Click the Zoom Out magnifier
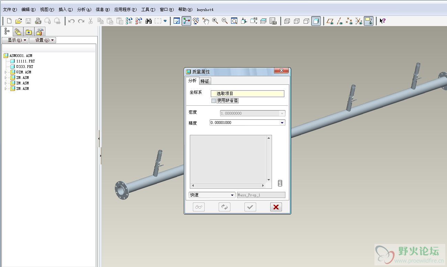This screenshot has height=267, width=447. 225,21
